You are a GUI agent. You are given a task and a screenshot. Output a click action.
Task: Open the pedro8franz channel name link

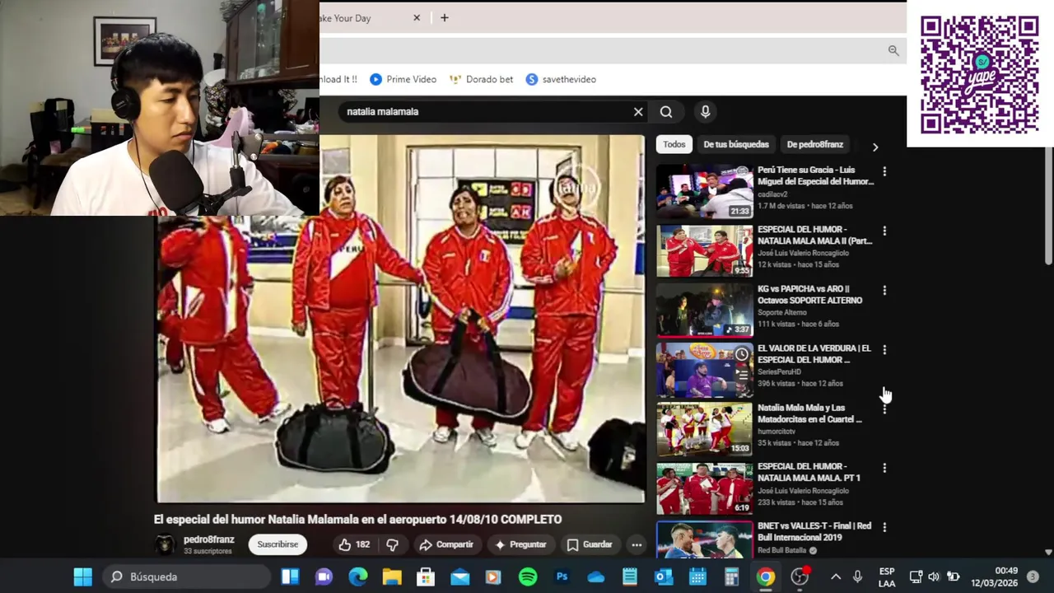pos(208,539)
